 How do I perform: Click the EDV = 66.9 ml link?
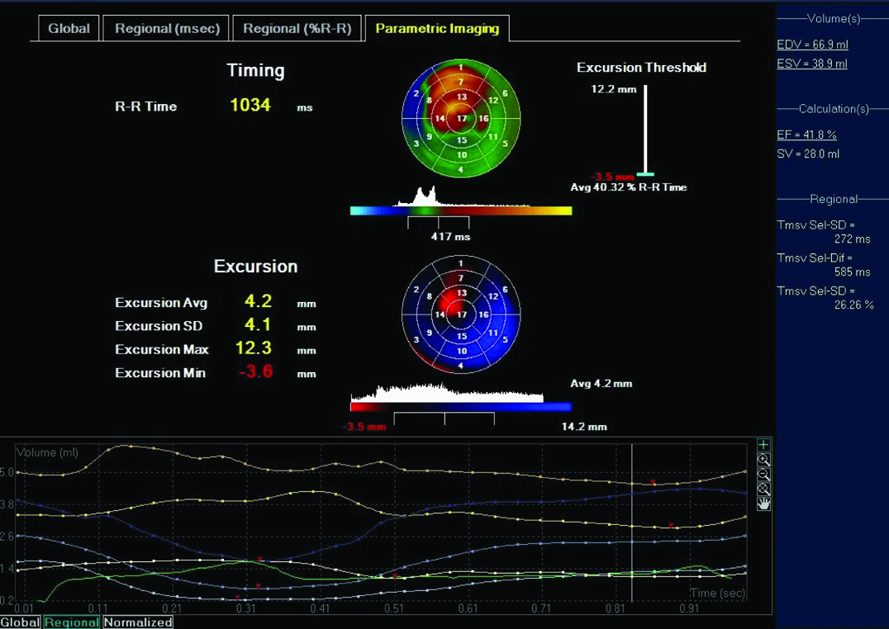click(812, 45)
